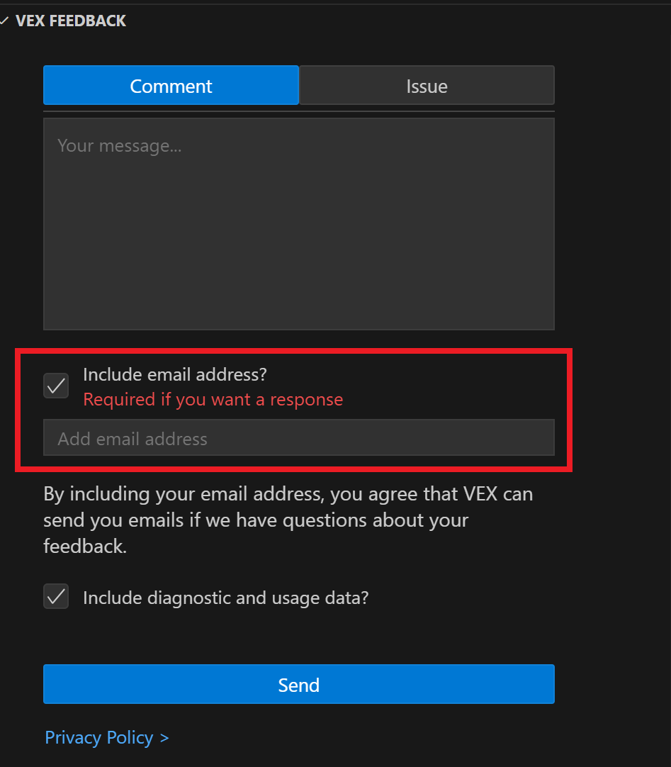This screenshot has width=671, height=767.
Task: Click the red Required if you want a response text
Action: click(x=213, y=400)
